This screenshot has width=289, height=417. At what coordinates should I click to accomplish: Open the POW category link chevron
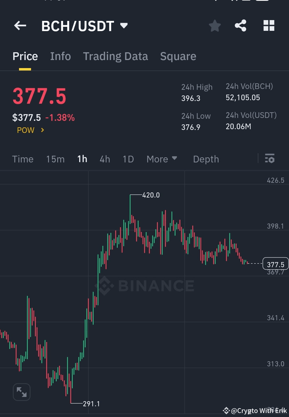42,130
